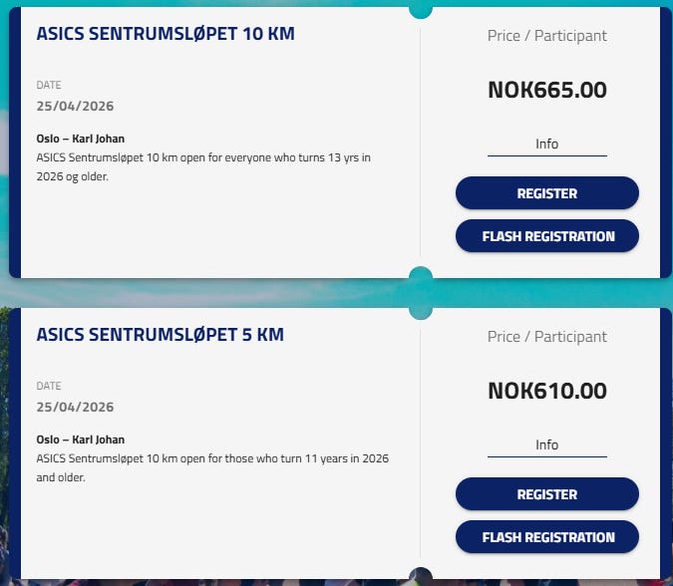Viewport: 673px width, 586px height.
Task: Start flash registration for 5 KM
Action: pos(546,537)
